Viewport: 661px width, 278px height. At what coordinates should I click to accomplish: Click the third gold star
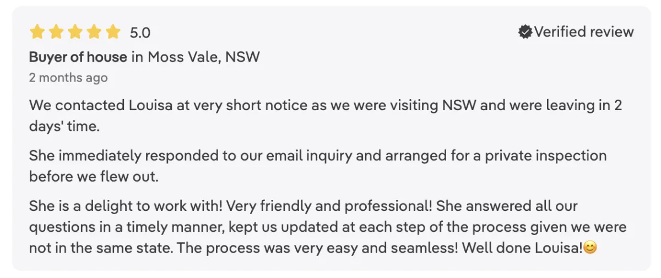point(75,32)
